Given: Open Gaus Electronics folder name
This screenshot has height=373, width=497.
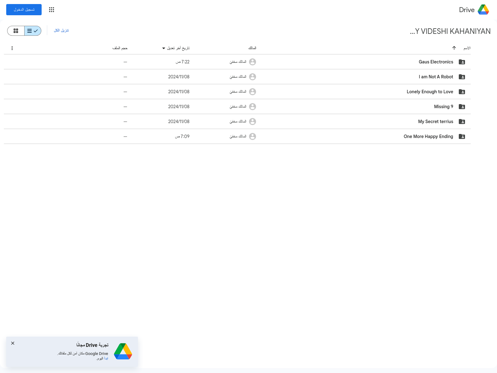Looking at the screenshot, I should 436,62.
